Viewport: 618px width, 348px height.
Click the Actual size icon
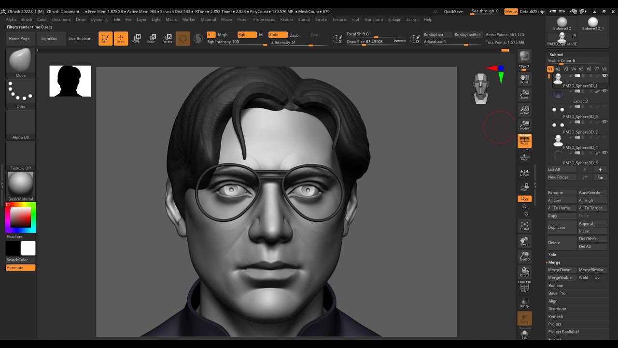(524, 110)
